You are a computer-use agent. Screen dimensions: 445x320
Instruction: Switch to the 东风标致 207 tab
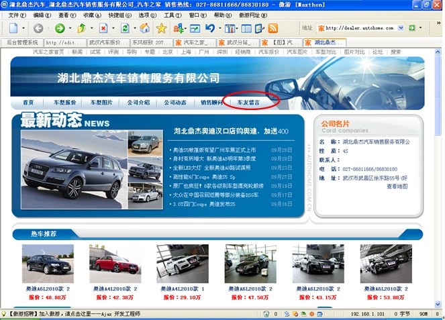pyautogui.click(x=152, y=42)
